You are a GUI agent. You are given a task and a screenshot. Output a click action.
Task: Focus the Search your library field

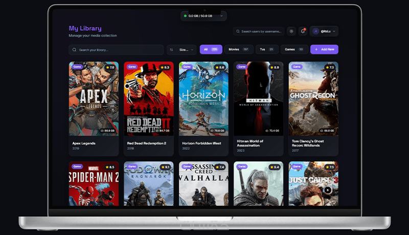116,50
